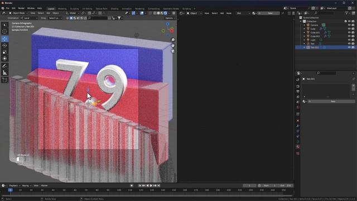Switch to Shading workspace tab
Viewport: 357px width, 201px height.
[x=114, y=9]
